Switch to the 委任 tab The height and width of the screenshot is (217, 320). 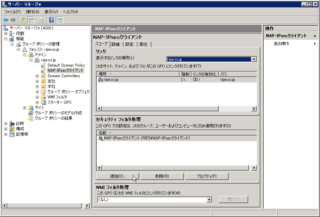pyautogui.click(x=144, y=44)
